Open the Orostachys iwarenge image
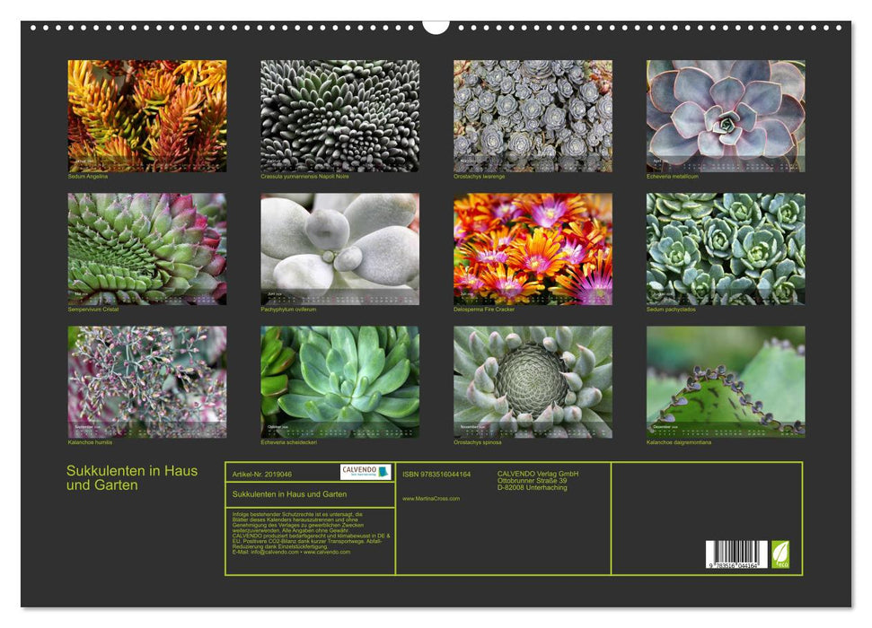Viewport: 872px width, 628px height. tap(533, 116)
